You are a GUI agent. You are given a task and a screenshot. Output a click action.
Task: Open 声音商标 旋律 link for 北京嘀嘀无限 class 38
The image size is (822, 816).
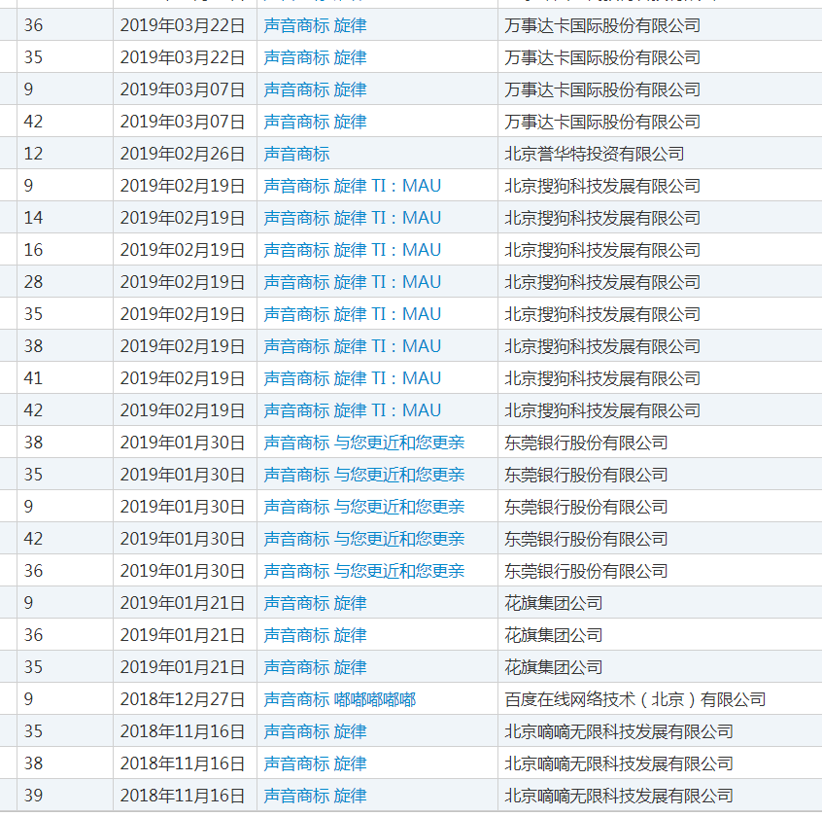click(x=315, y=763)
